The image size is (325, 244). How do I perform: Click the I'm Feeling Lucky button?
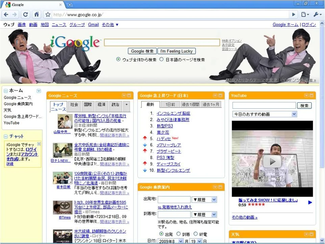(x=176, y=51)
